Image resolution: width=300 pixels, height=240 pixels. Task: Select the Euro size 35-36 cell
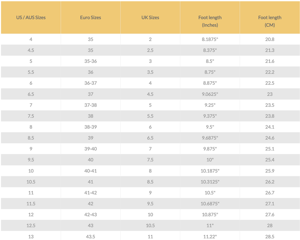(x=90, y=61)
